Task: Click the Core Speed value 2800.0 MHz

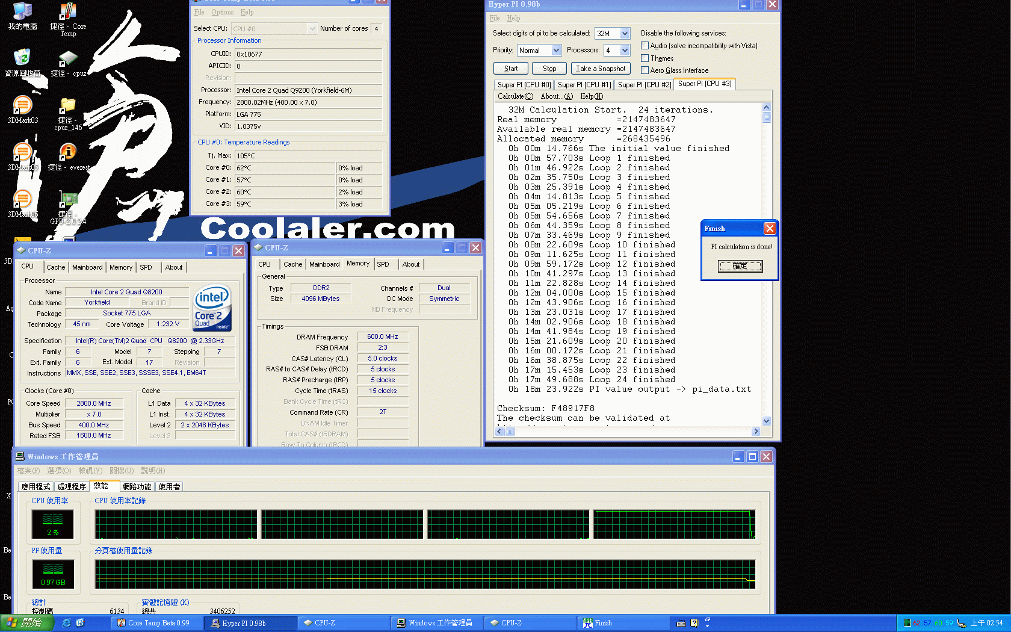Action: pyautogui.click(x=94, y=403)
